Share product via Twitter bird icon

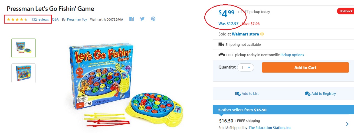pyautogui.click(x=142, y=19)
